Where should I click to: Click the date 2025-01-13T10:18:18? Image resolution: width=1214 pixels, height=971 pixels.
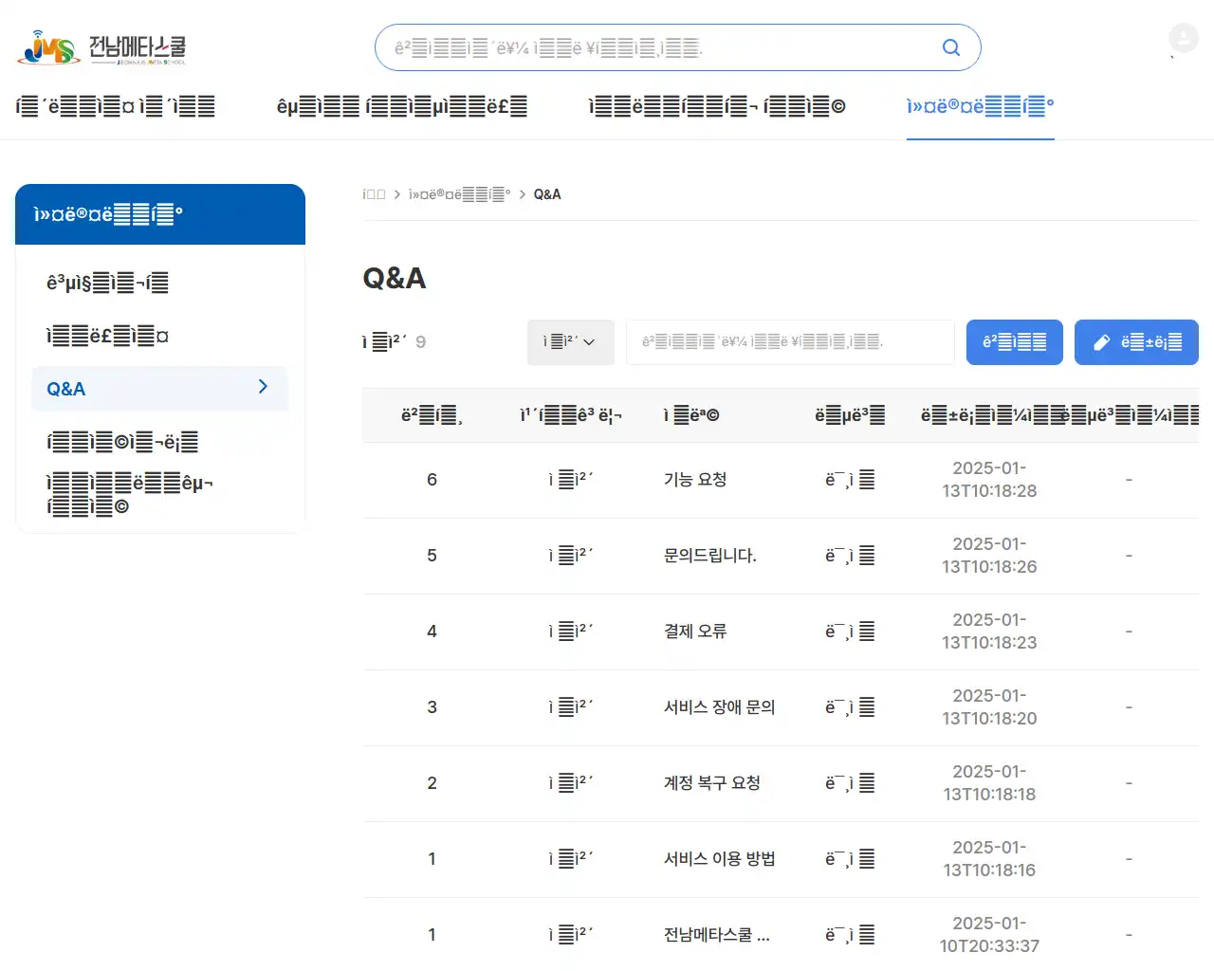coord(989,783)
